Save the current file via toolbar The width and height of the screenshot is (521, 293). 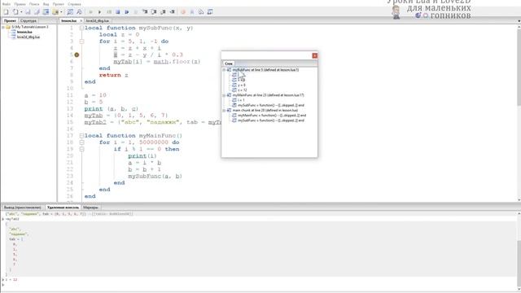28,12
